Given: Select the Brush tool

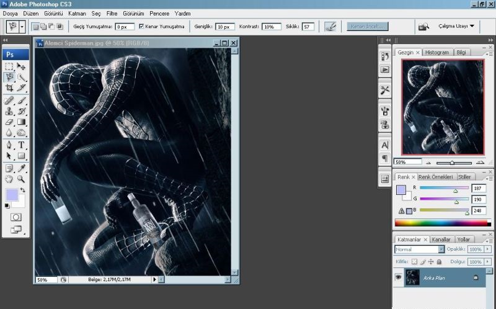Looking at the screenshot, I should 21,101.
